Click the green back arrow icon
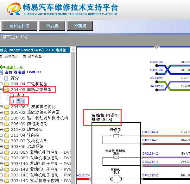Image resolution: width=190 pixels, height=184 pixels. pos(3,67)
